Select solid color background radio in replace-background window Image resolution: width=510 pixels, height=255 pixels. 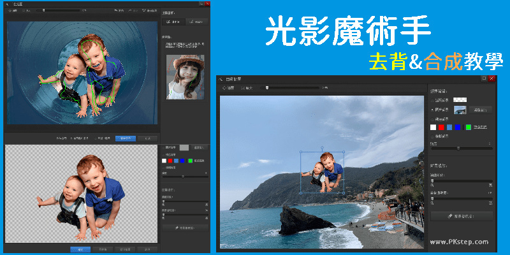click(x=432, y=119)
